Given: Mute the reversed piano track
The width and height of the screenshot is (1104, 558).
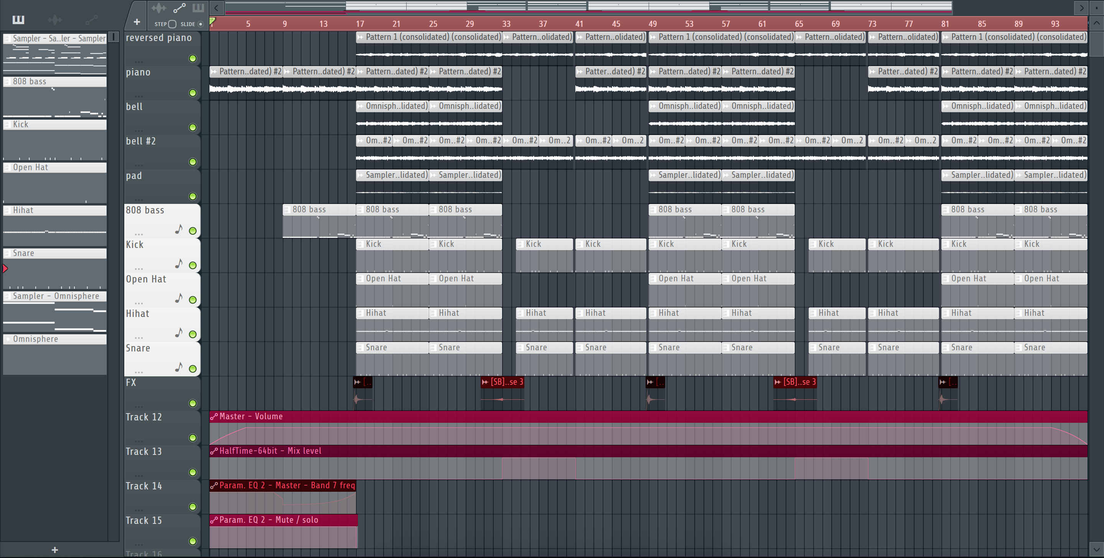Looking at the screenshot, I should [193, 59].
